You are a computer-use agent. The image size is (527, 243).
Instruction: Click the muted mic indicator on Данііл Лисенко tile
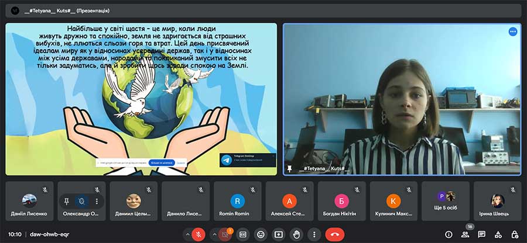click(x=45, y=190)
